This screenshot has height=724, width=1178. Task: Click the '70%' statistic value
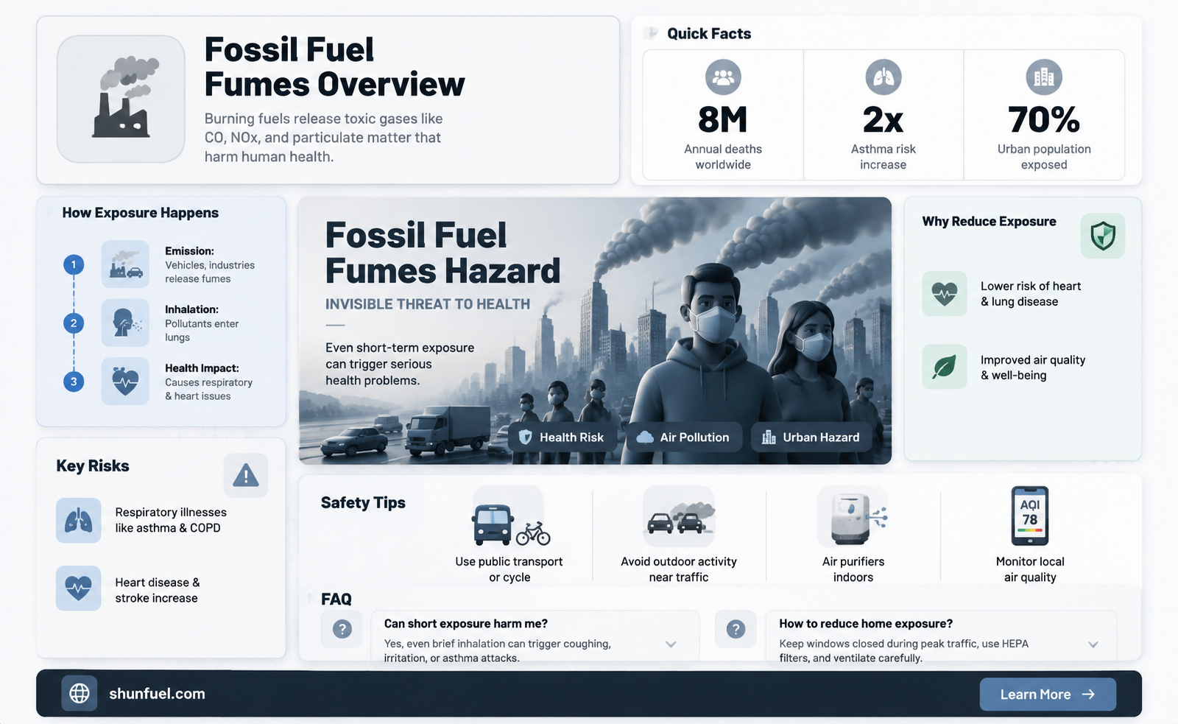pyautogui.click(x=1044, y=120)
